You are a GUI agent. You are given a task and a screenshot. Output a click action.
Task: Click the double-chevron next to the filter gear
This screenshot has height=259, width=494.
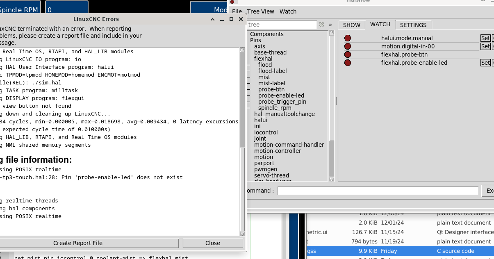point(330,25)
